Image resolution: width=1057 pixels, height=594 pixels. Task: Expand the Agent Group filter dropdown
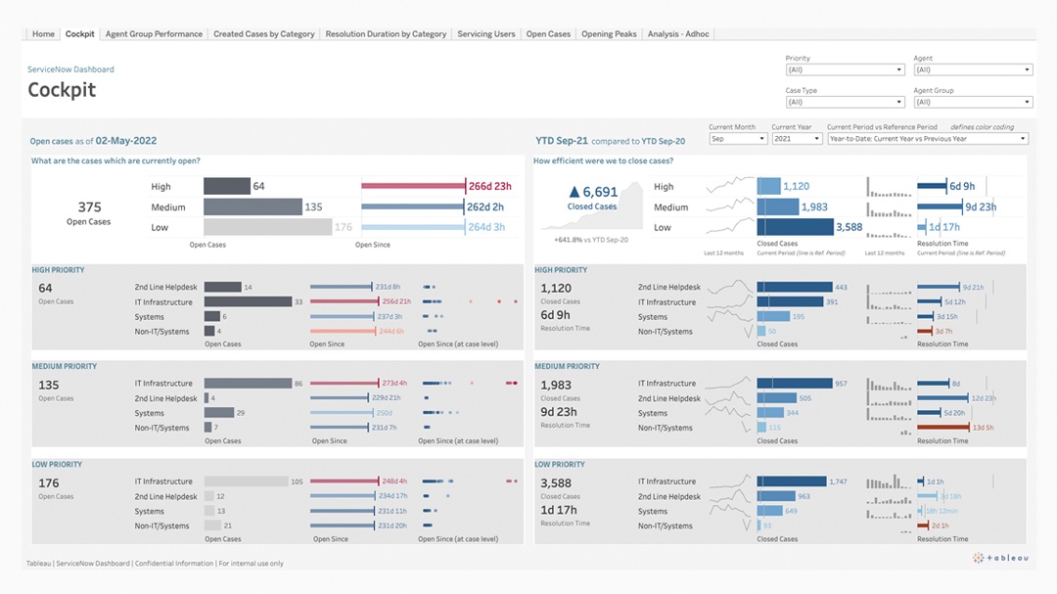(x=972, y=102)
